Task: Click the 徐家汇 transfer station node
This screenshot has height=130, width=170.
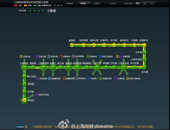Action: 53,67
